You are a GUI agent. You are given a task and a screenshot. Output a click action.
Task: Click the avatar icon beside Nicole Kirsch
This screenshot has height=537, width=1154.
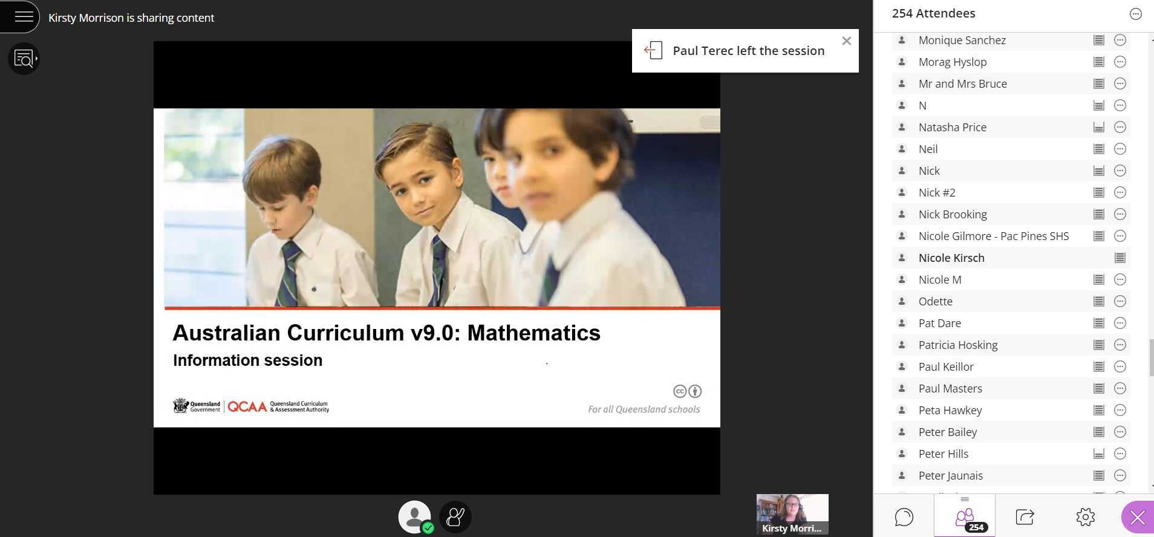click(x=902, y=258)
